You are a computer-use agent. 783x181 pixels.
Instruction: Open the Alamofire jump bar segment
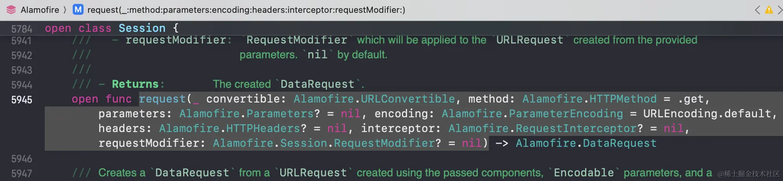(40, 10)
